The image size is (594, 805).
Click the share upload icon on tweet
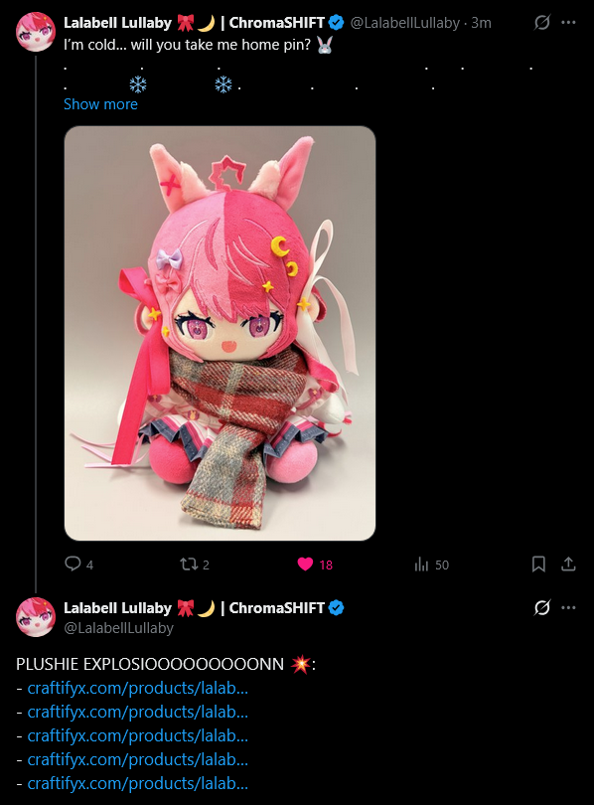[568, 563]
